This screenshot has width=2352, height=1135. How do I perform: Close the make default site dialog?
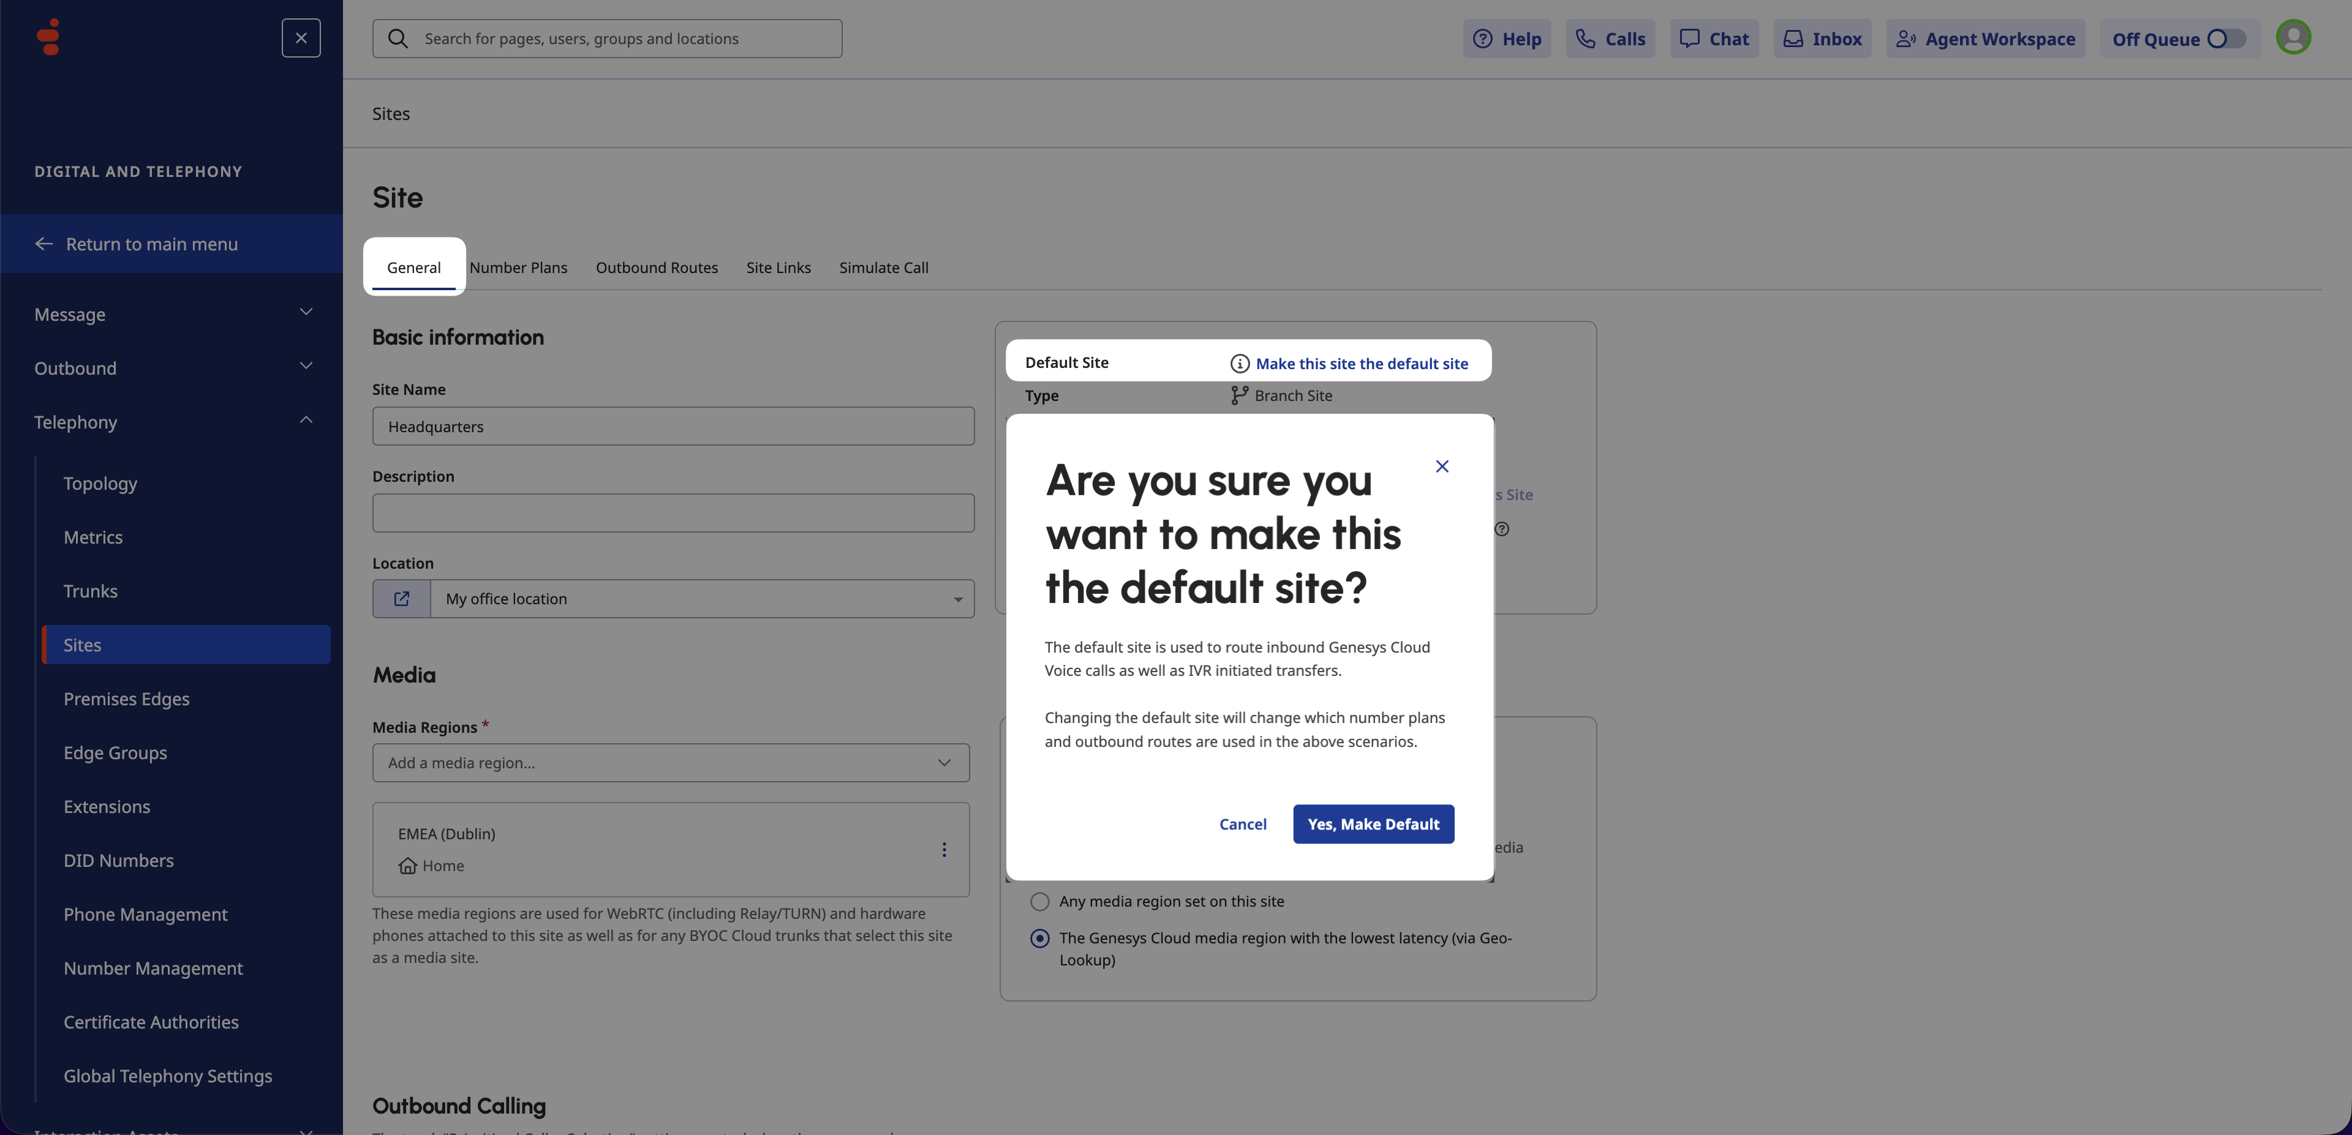[1442, 466]
